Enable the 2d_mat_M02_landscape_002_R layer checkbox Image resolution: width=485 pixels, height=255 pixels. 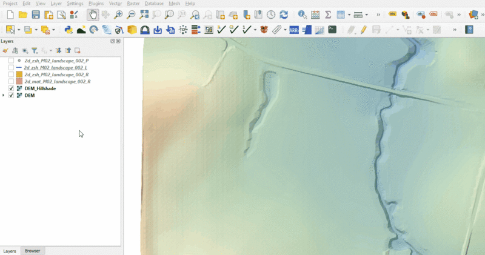11,81
